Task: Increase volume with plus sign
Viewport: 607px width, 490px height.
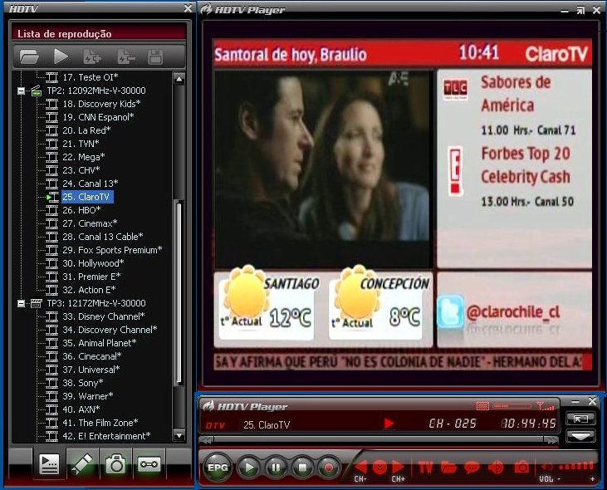Action: (x=592, y=479)
